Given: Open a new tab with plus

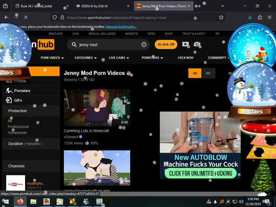Looking at the screenshot, I should coord(199,6).
